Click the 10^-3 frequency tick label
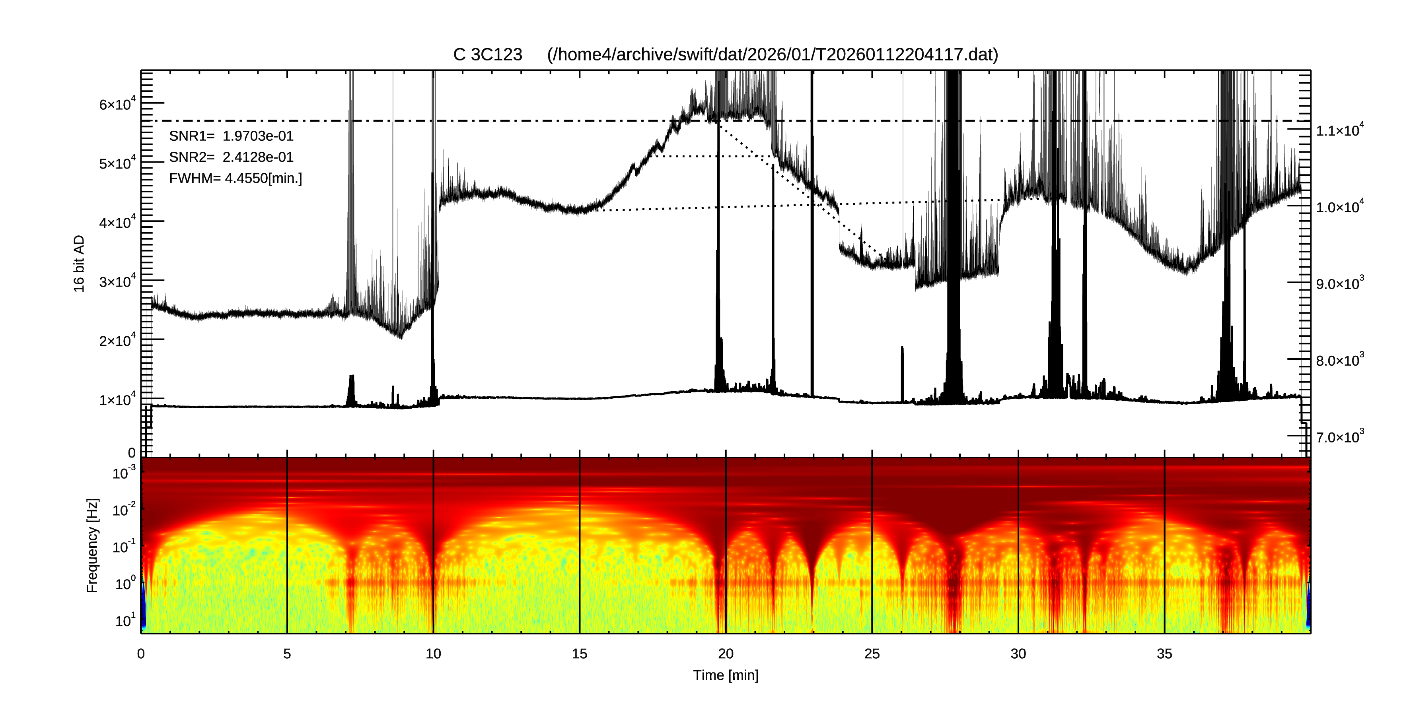The height and width of the screenshot is (704, 1409). click(x=124, y=473)
